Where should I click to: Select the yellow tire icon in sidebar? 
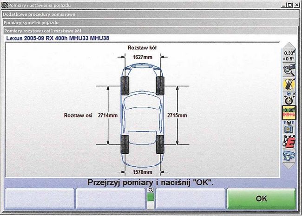289,84
